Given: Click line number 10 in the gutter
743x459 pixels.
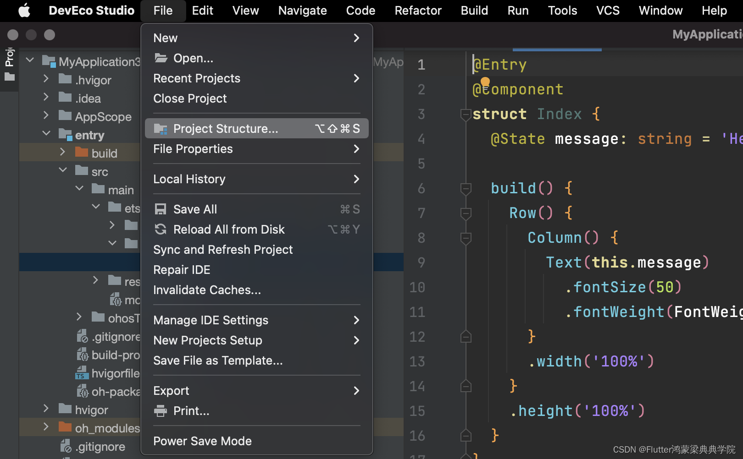Looking at the screenshot, I should pos(417,288).
